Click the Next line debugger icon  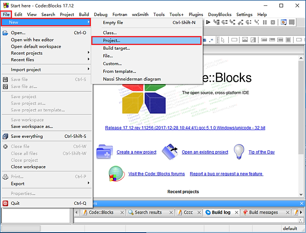pos(224,22)
